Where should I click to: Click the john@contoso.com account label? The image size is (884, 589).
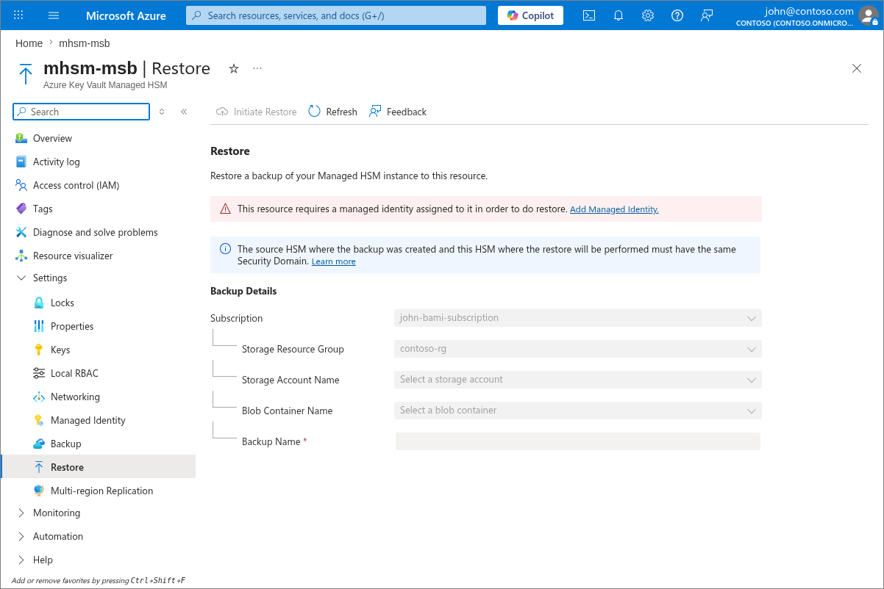pyautogui.click(x=809, y=11)
